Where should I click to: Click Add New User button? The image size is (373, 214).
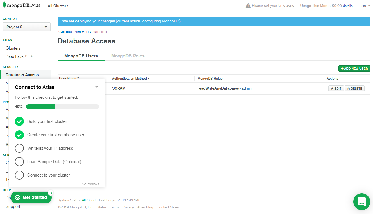pyautogui.click(x=354, y=69)
